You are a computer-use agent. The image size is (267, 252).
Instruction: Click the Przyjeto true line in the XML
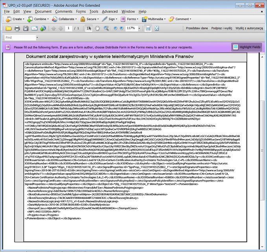point(43,215)
